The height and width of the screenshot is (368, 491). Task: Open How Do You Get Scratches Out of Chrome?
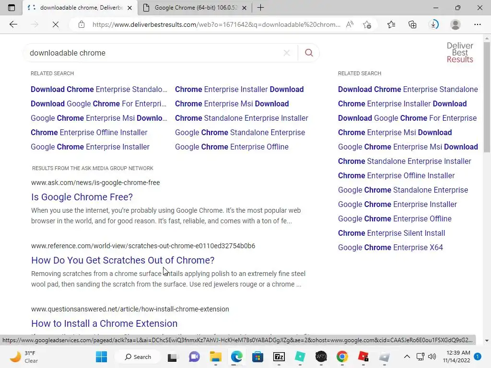[x=123, y=260]
